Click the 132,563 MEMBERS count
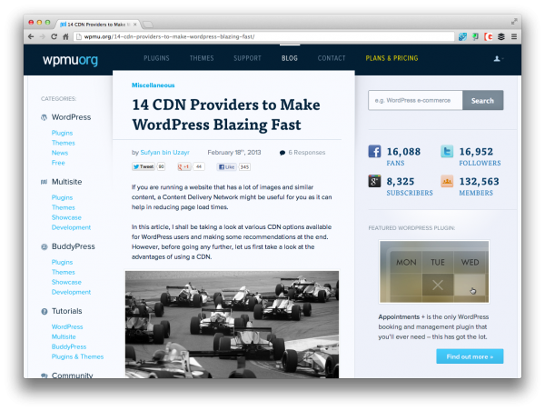Viewport: 545px width, 411px height. pos(479,186)
